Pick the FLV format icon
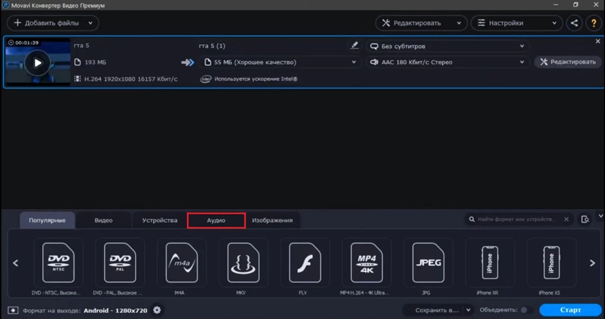This screenshot has height=319, width=605. [305, 263]
